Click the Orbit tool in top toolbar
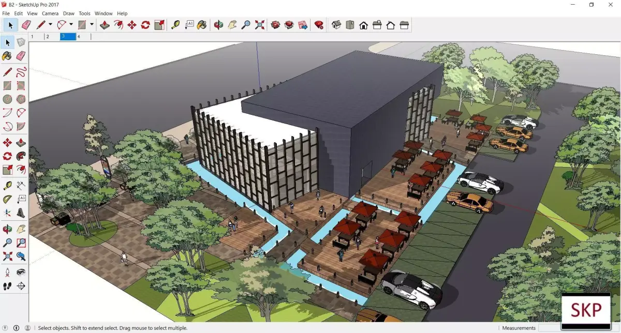Screen dimensions: 621x333 (x=219, y=25)
